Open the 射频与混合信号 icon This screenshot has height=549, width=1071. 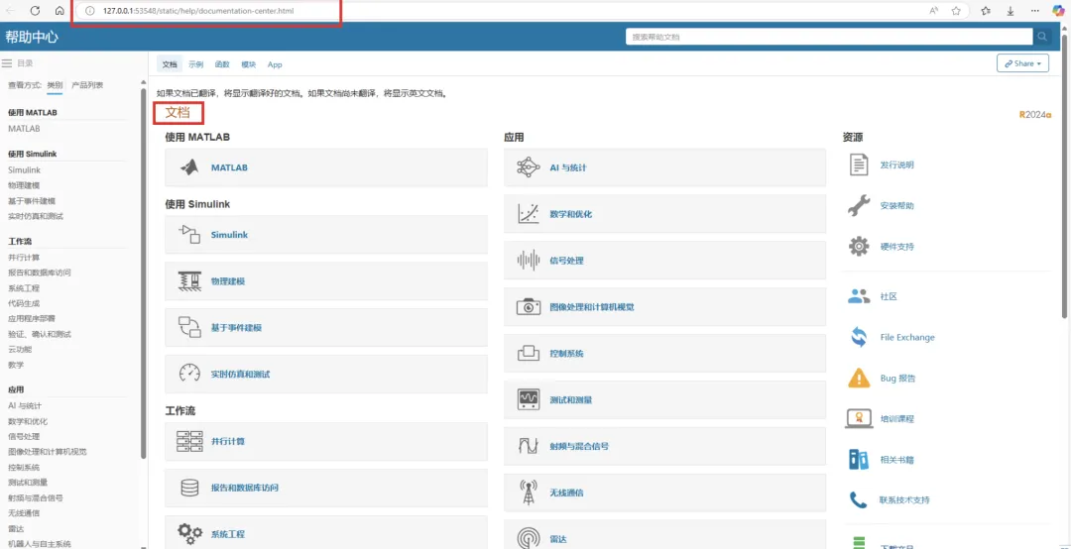point(528,446)
